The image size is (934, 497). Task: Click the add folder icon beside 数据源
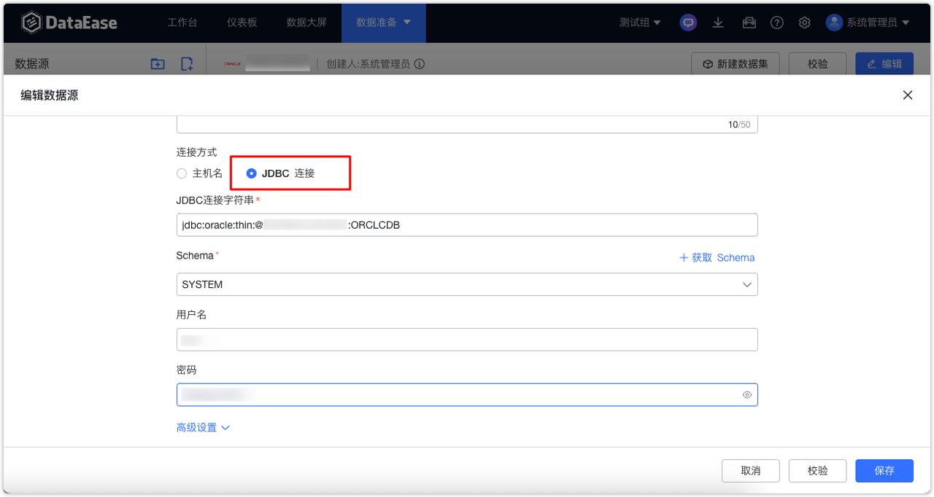pos(158,63)
